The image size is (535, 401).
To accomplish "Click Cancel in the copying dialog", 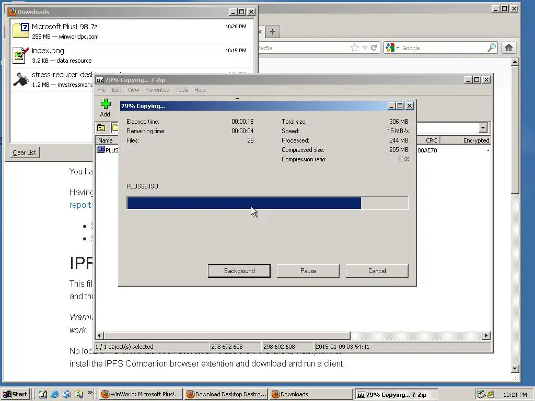I will (x=377, y=271).
